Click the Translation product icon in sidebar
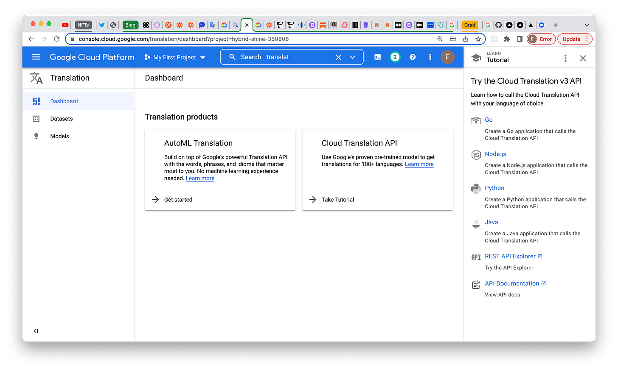Screen dimensions: 618x371 tap(37, 78)
